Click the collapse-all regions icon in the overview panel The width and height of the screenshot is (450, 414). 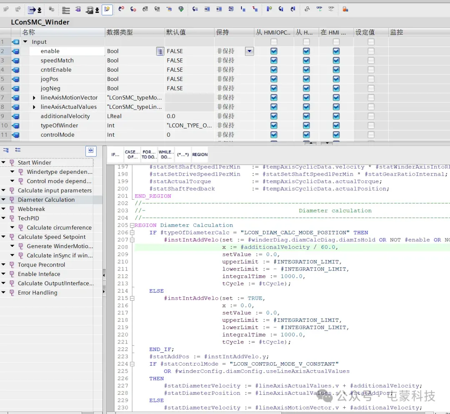[x=17, y=150]
